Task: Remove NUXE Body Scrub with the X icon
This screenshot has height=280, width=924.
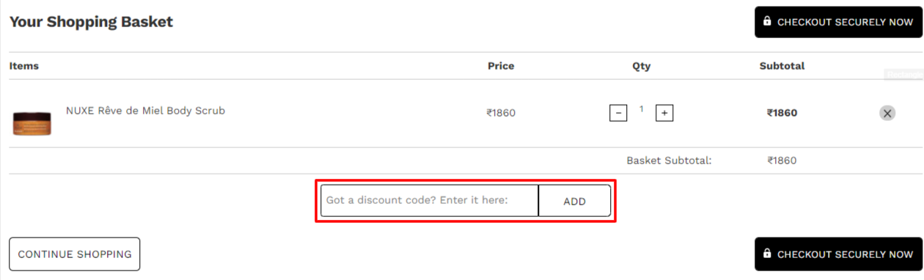Action: tap(887, 113)
